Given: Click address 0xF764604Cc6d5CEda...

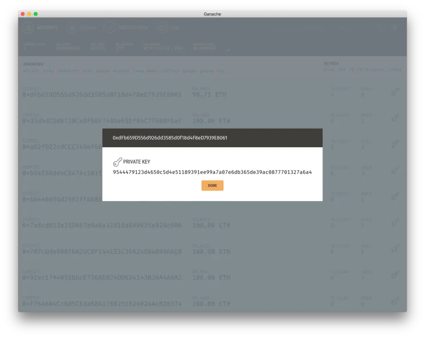Looking at the screenshot, I should point(102,304).
